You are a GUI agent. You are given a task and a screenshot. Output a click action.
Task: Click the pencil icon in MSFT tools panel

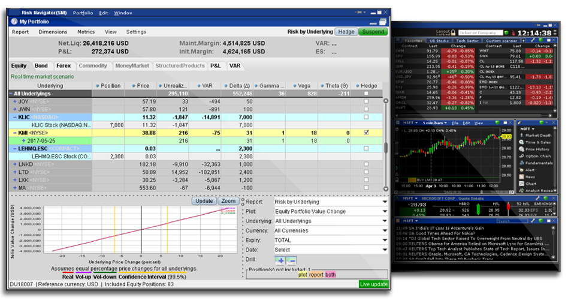[x=520, y=122]
